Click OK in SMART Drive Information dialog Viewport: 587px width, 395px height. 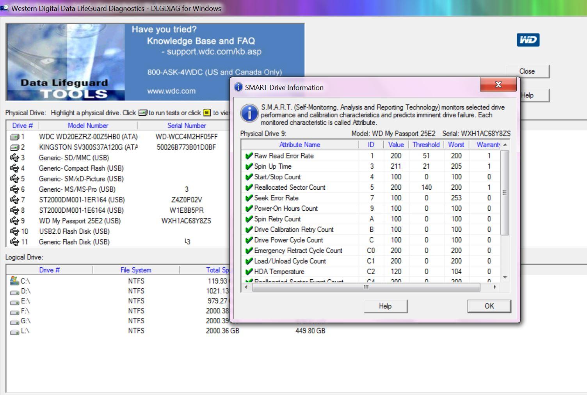489,306
